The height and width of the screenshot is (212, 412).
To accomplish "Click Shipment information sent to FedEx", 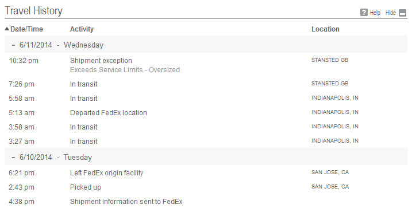I will 126,202.
